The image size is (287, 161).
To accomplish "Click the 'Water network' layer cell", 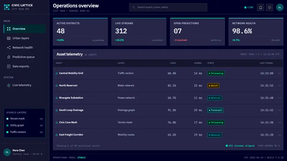I will click(x=126, y=86).
